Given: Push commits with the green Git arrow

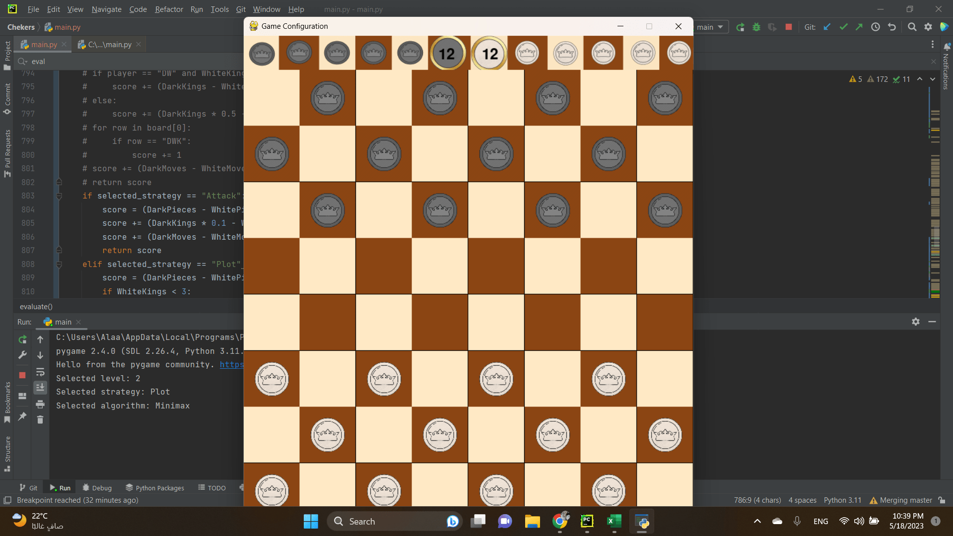Looking at the screenshot, I should [859, 27].
